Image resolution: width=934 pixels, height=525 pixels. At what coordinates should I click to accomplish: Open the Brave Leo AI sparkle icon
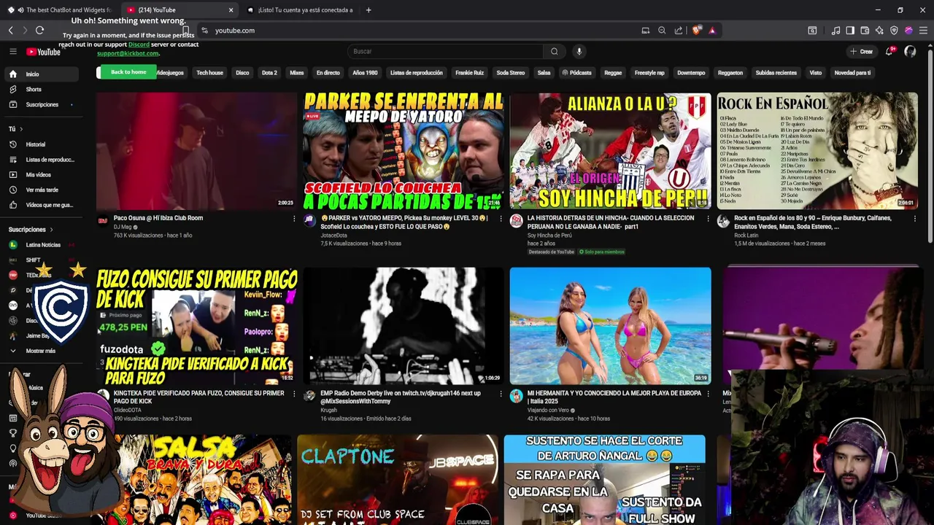coord(879,31)
